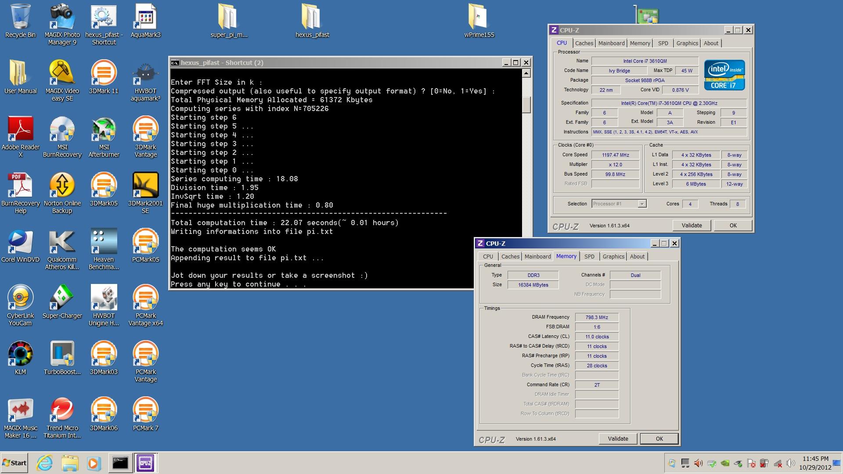Click "Total computation time : 22.07 seconds" line
Viewport: 843px width, 474px height.
[285, 223]
